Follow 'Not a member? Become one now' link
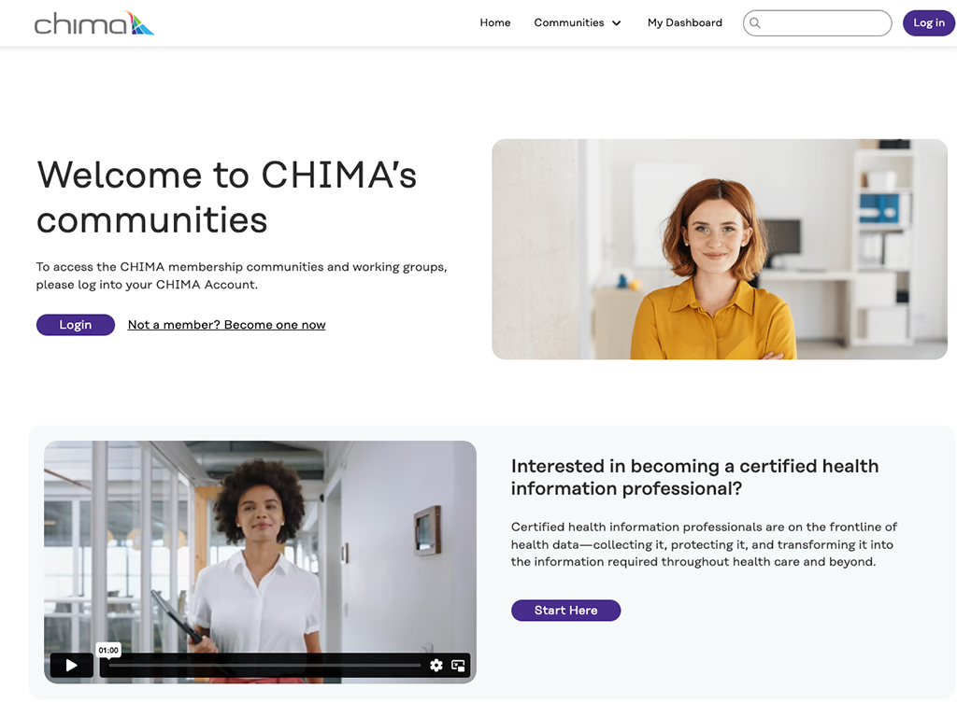 226,325
